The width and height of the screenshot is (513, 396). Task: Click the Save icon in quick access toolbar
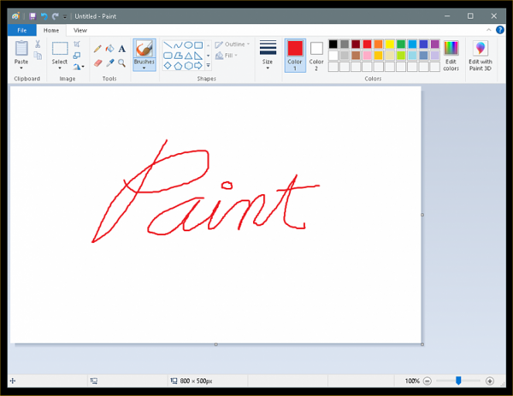(x=32, y=16)
